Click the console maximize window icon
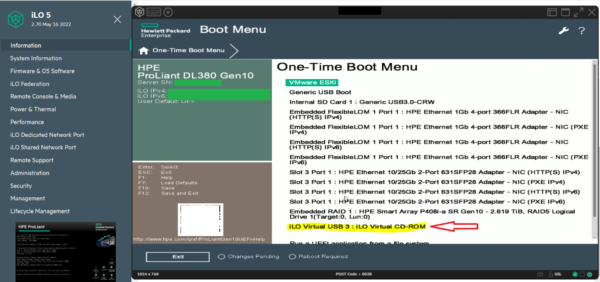 [x=565, y=12]
